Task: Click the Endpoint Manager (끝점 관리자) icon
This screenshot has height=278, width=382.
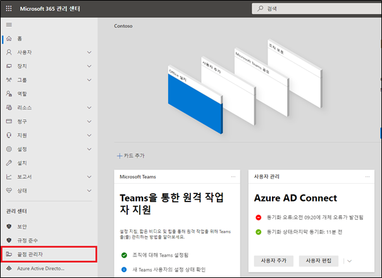Action: click(9, 254)
